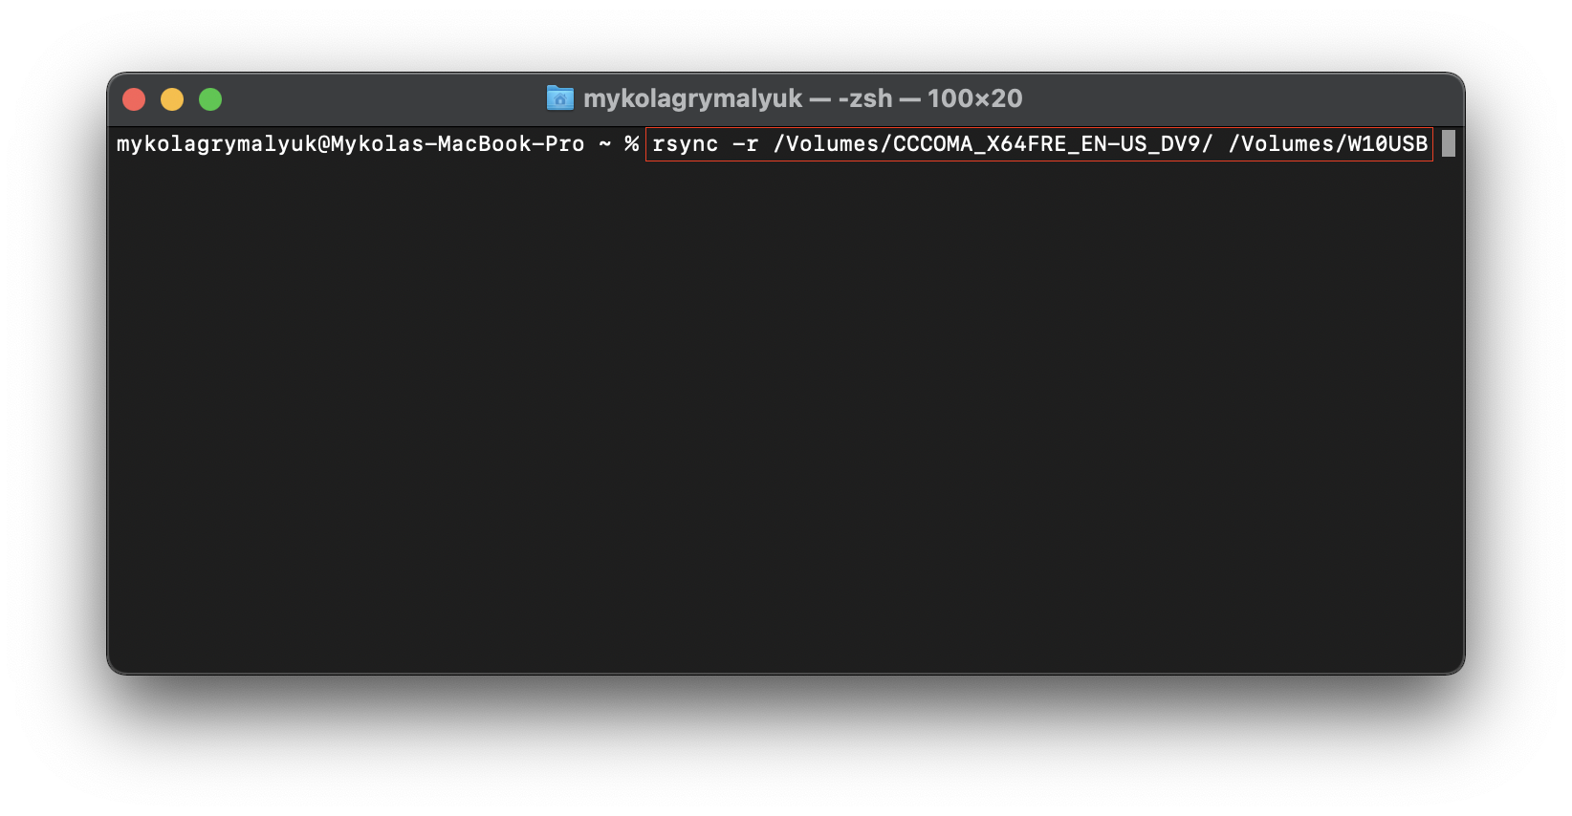Click mykolagrymalyuk username in the prompt
1572x816 pixels.
[x=216, y=144]
